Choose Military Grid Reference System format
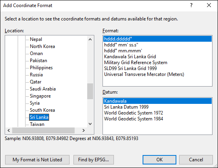The width and height of the screenshot is (218, 168). point(158,63)
